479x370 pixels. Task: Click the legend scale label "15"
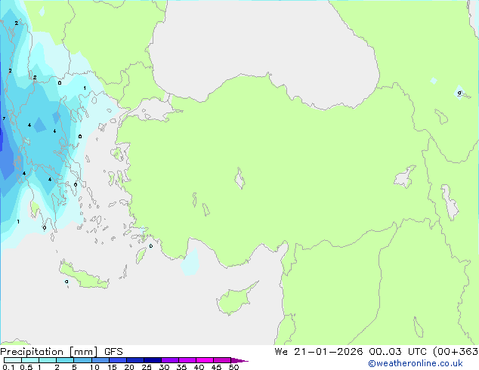click(112, 367)
